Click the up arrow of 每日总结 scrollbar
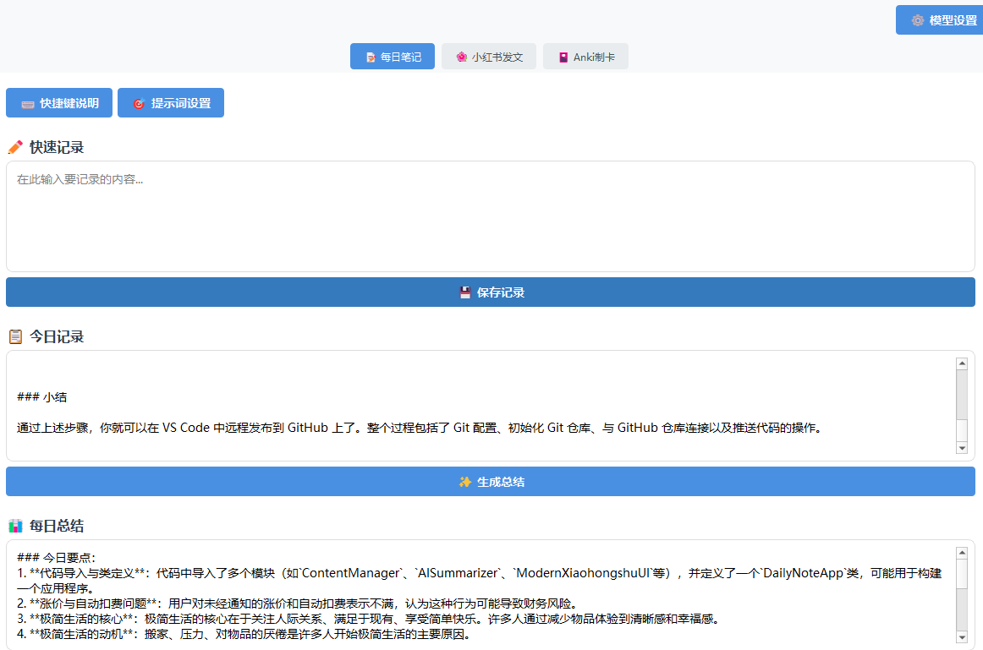 (x=962, y=552)
